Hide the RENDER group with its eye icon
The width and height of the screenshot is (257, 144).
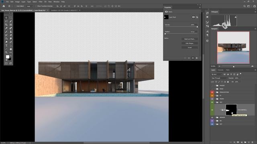click(x=212, y=118)
